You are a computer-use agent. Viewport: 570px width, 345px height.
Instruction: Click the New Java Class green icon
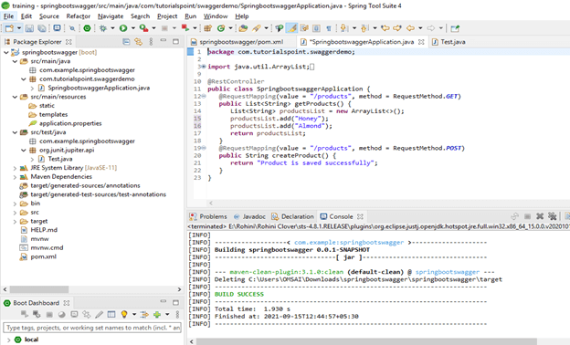click(221, 28)
